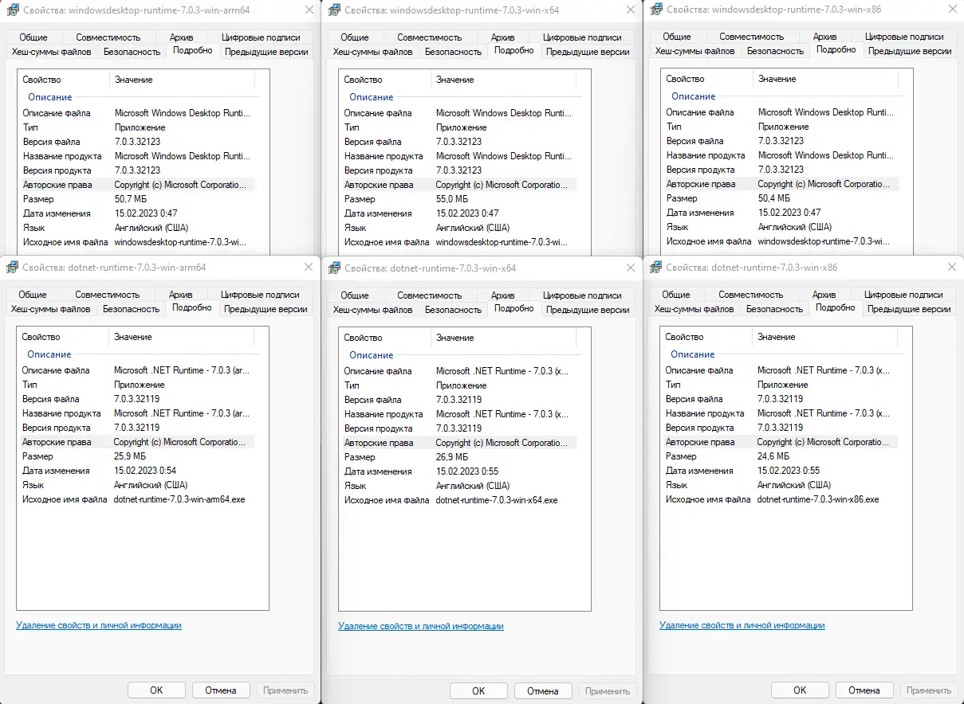This screenshot has height=704, width=964.
Task: Select size value 26,9 МБ
Action: point(452,457)
